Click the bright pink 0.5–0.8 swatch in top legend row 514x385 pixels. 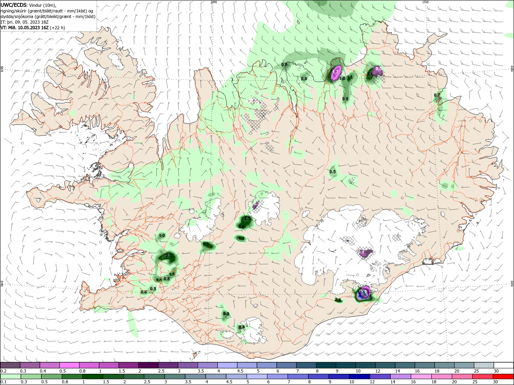click(69, 365)
